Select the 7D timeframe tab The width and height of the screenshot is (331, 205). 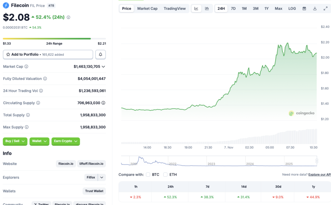pyautogui.click(x=233, y=8)
